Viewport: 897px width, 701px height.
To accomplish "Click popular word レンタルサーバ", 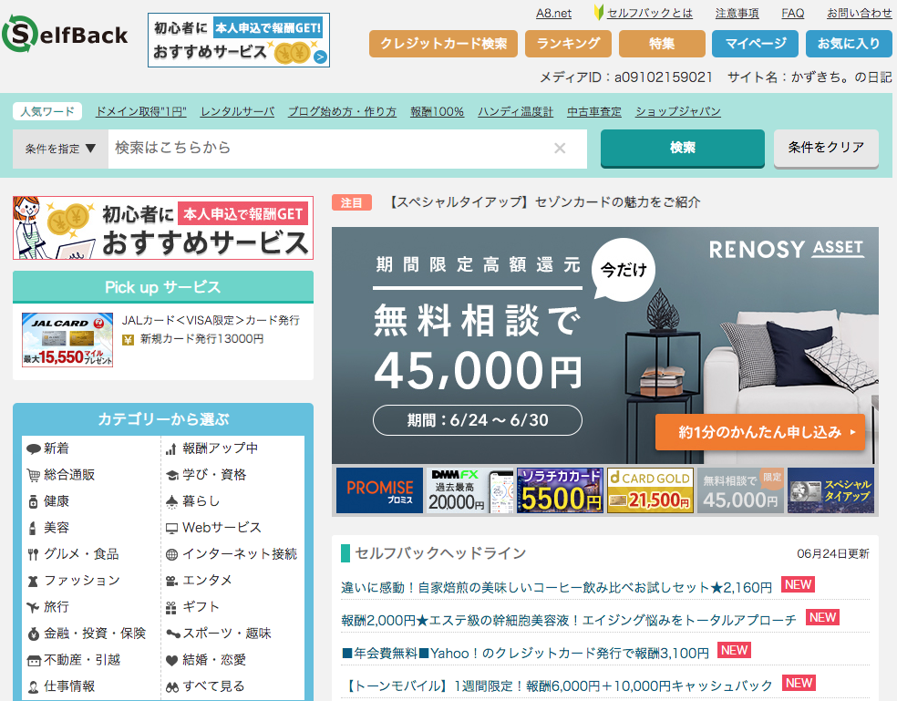I will point(237,111).
